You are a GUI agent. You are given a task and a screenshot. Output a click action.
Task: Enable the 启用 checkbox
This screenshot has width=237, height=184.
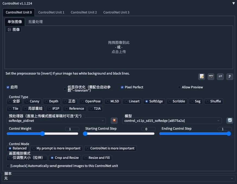8,87
